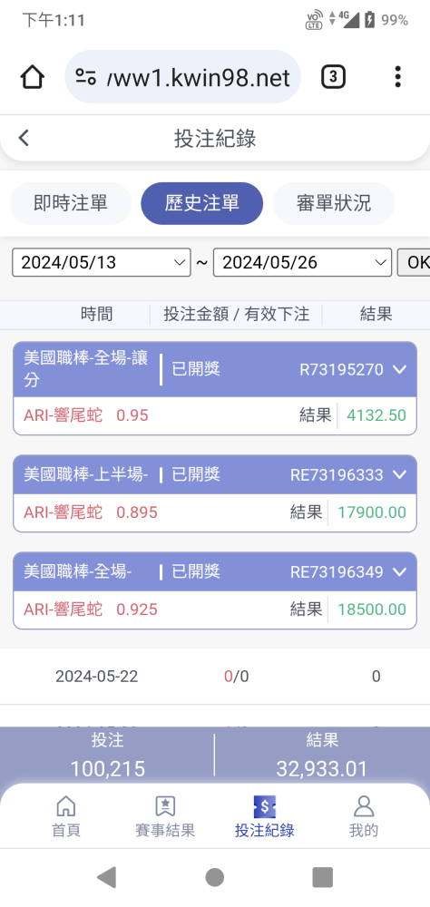The width and height of the screenshot is (430, 907).
Task: Open the browser tab switcher showing 3
Action: [333, 76]
